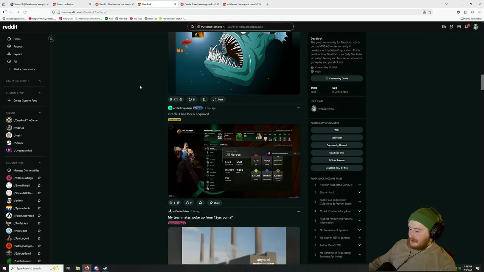
Task: Open r/LivestreamFail from Recent list
Action: (23, 150)
